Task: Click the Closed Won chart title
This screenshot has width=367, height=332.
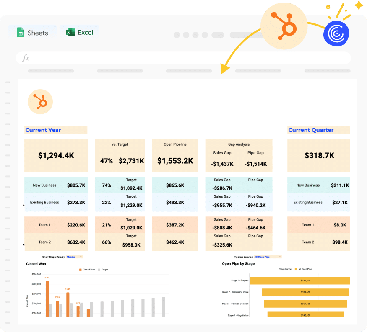Action: [36, 264]
